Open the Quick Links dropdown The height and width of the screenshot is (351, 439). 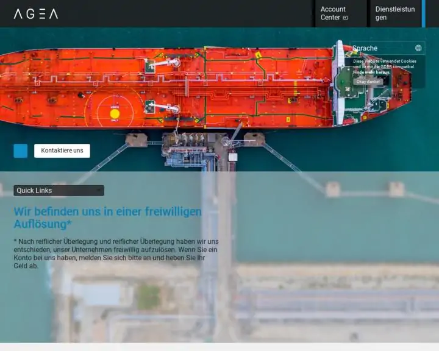pyautogui.click(x=59, y=191)
